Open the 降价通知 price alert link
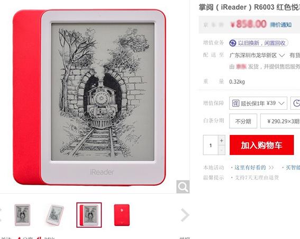This screenshot has height=239, width=300. [x=280, y=25]
